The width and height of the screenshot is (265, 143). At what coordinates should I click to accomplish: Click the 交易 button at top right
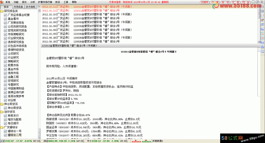tap(236, 2)
